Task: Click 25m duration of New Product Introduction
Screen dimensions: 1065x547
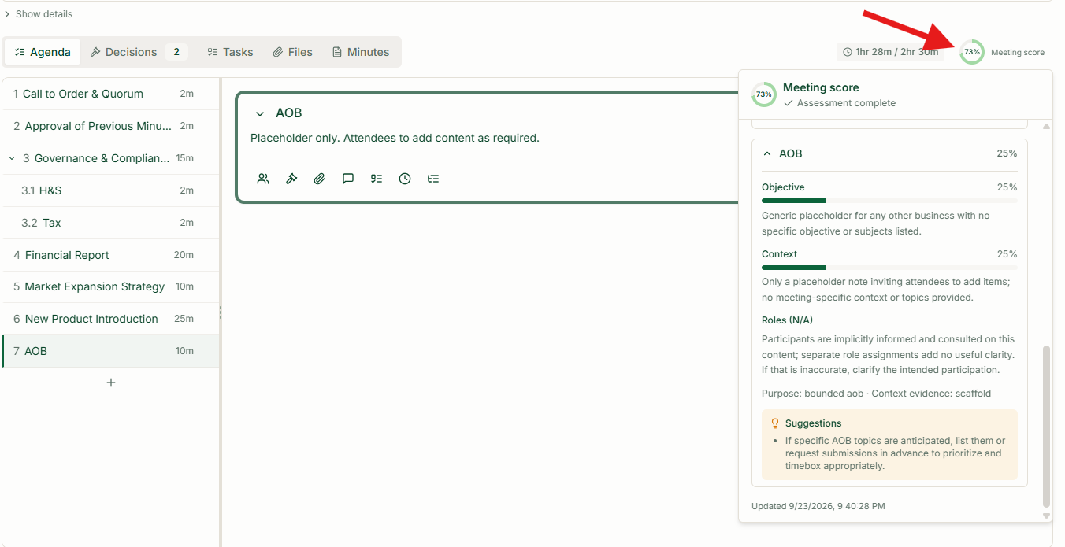Action: point(184,319)
